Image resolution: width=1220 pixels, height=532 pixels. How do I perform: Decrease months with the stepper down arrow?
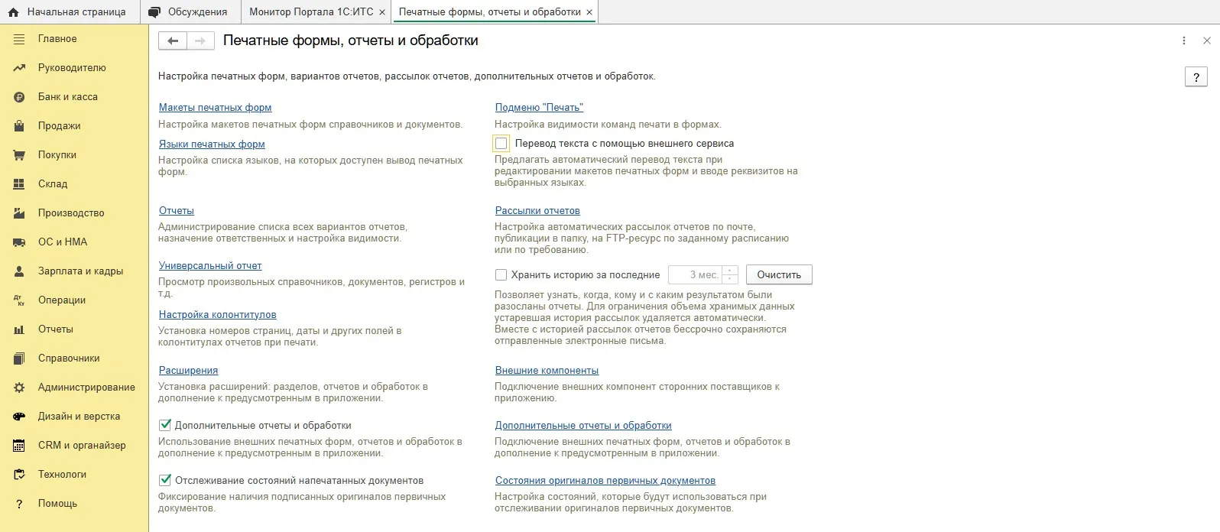pos(731,279)
